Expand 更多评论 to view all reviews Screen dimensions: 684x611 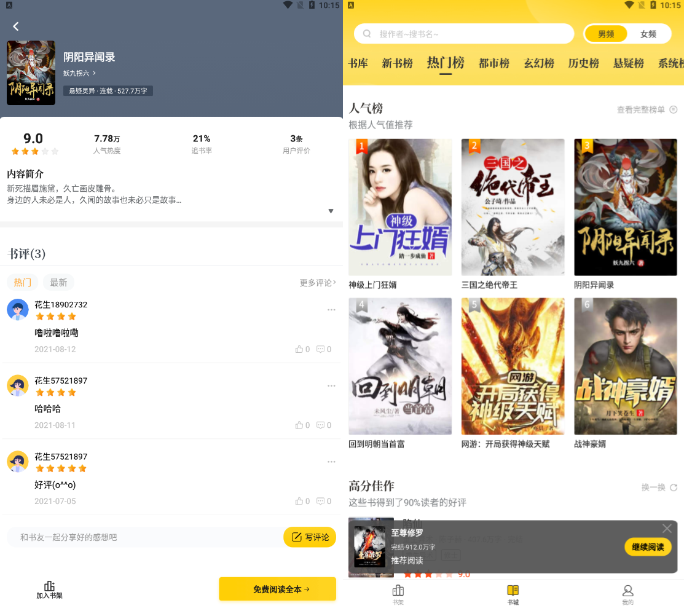pos(318,283)
